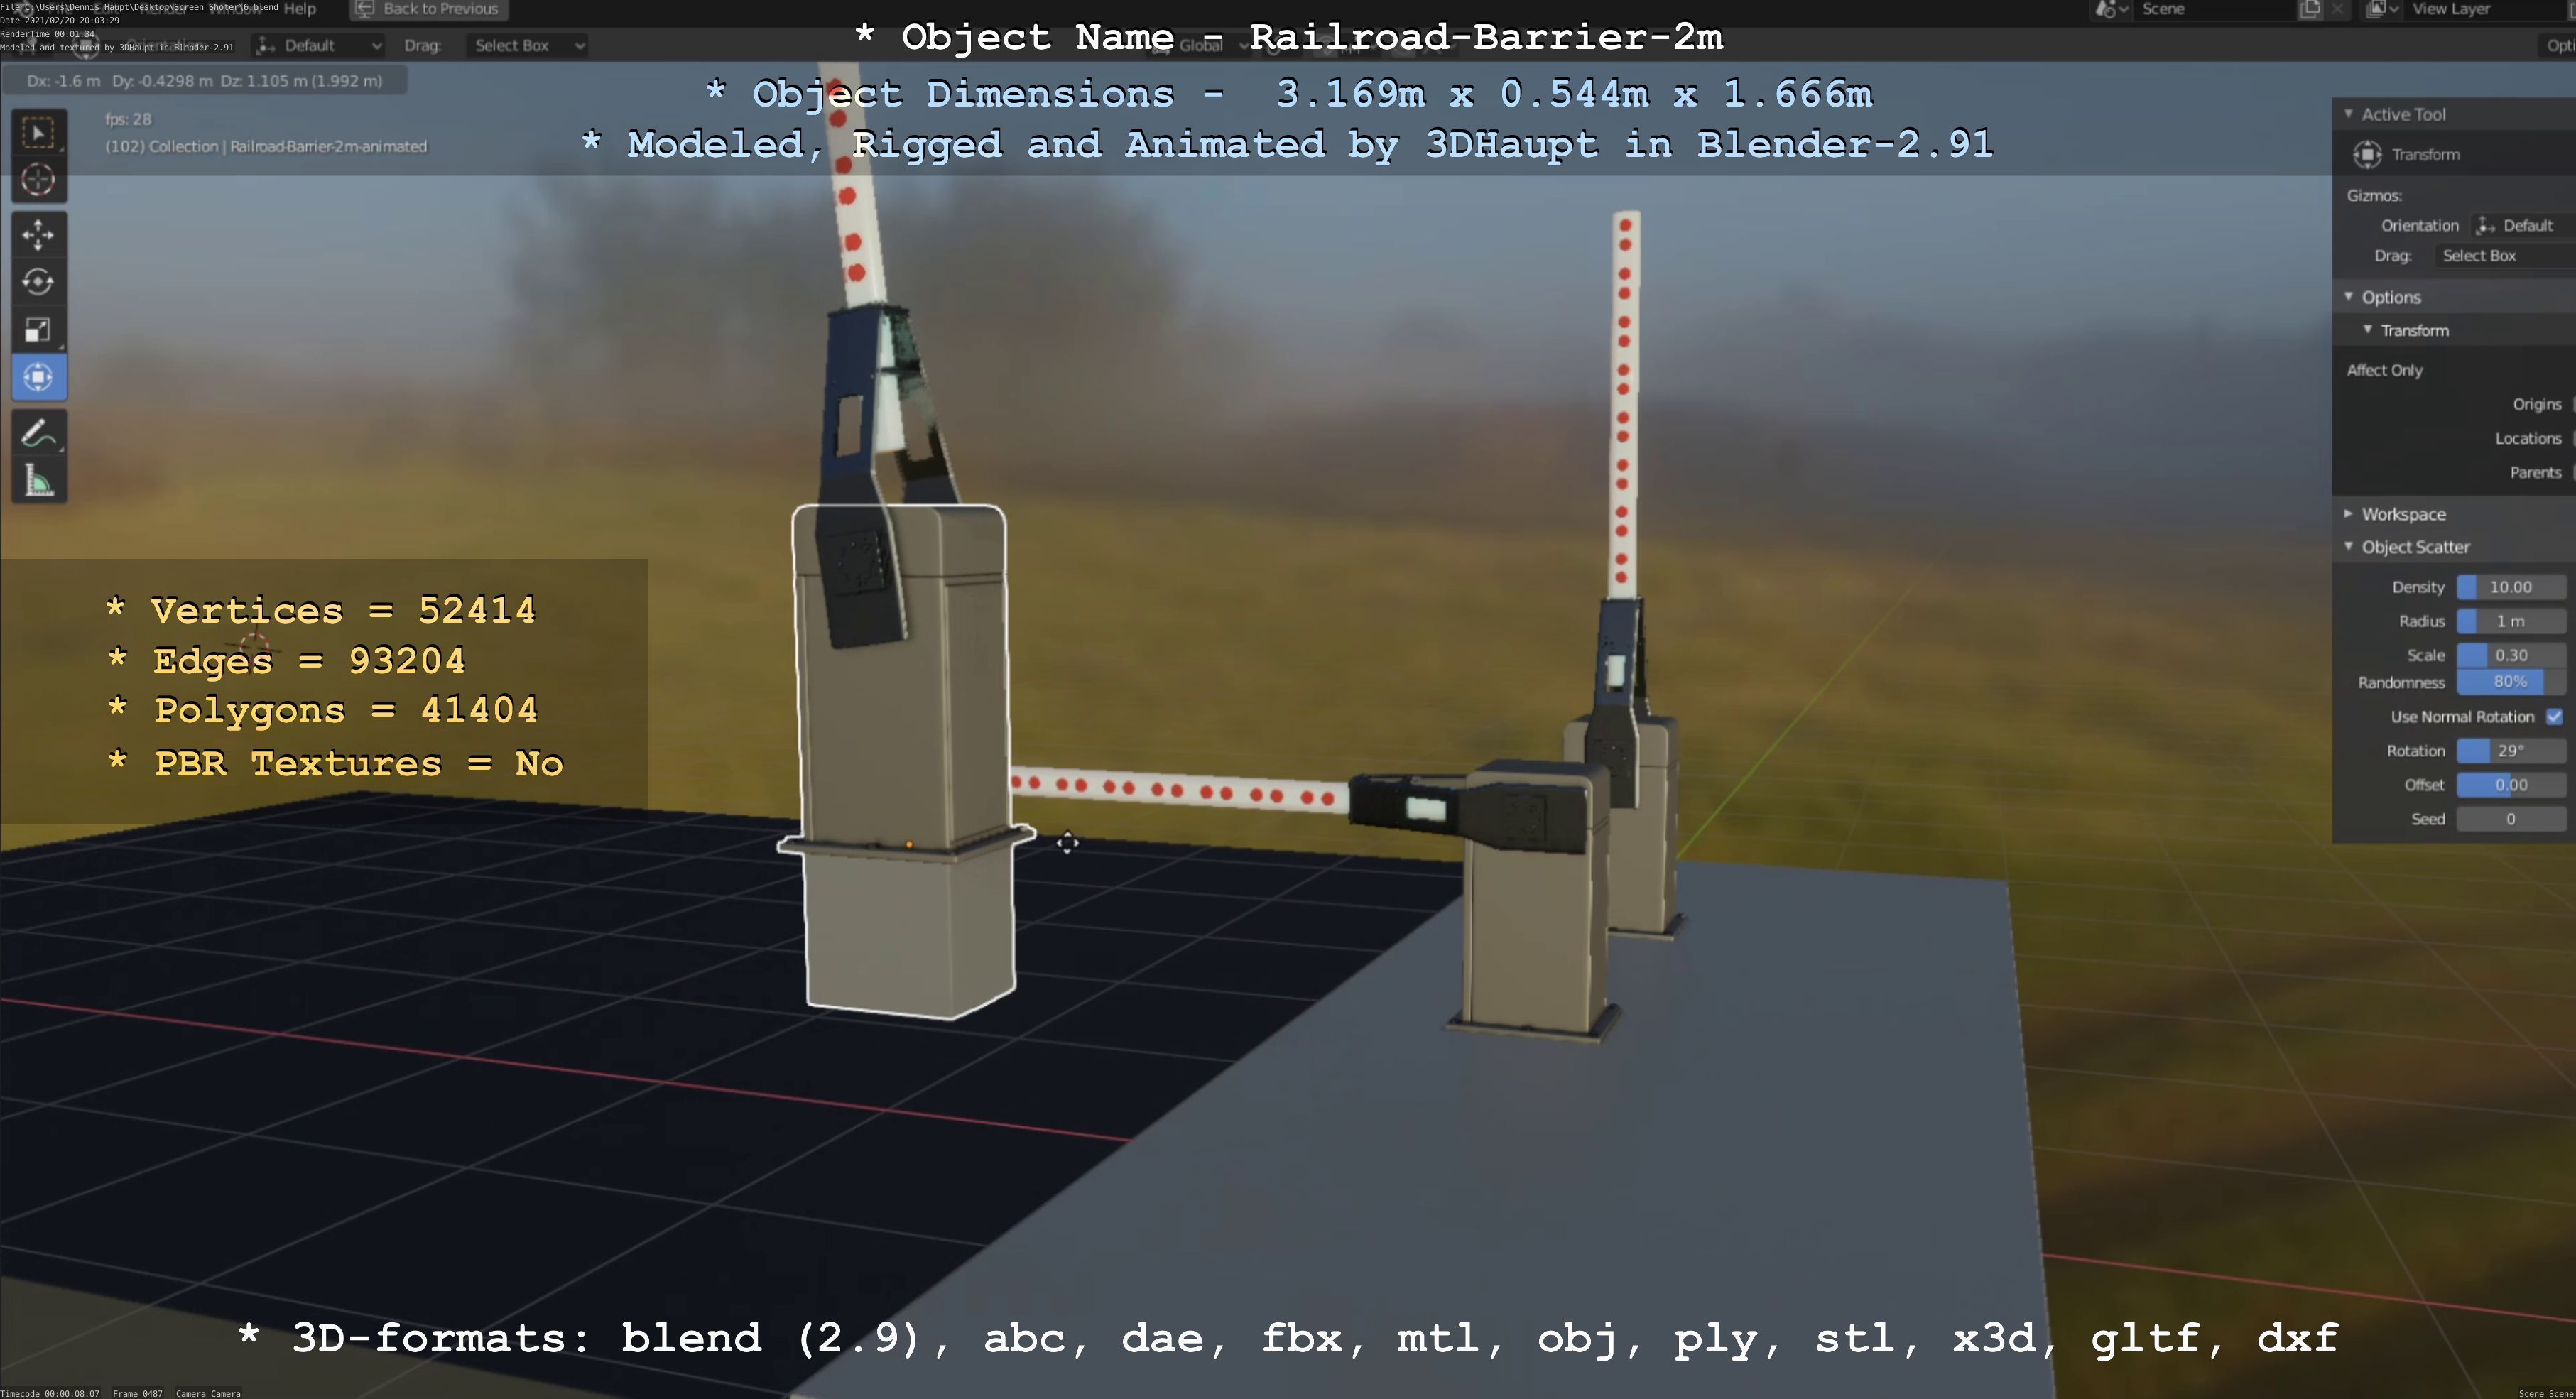Select the highlighted Transform tool in toolbar

pos(38,377)
